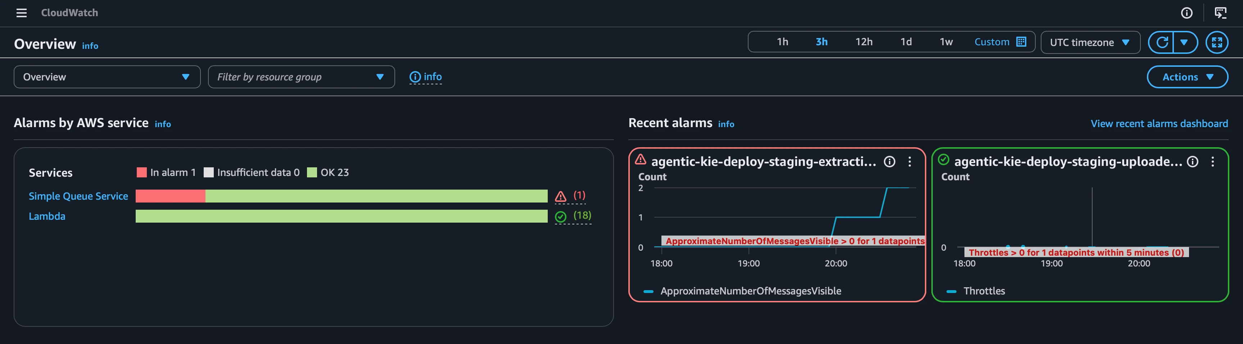Viewport: 1243px width, 344px height.
Task: Select the 3h time range
Action: click(x=821, y=42)
